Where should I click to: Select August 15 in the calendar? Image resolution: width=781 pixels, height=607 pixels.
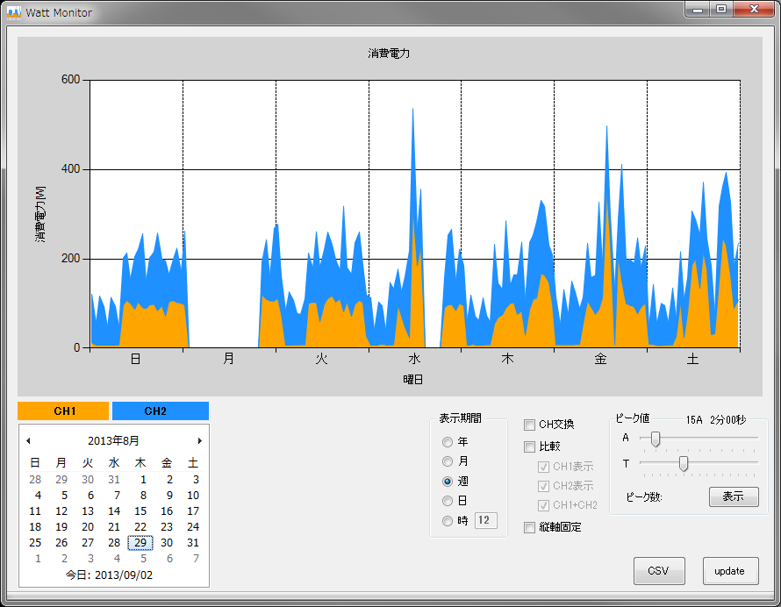coord(140,511)
